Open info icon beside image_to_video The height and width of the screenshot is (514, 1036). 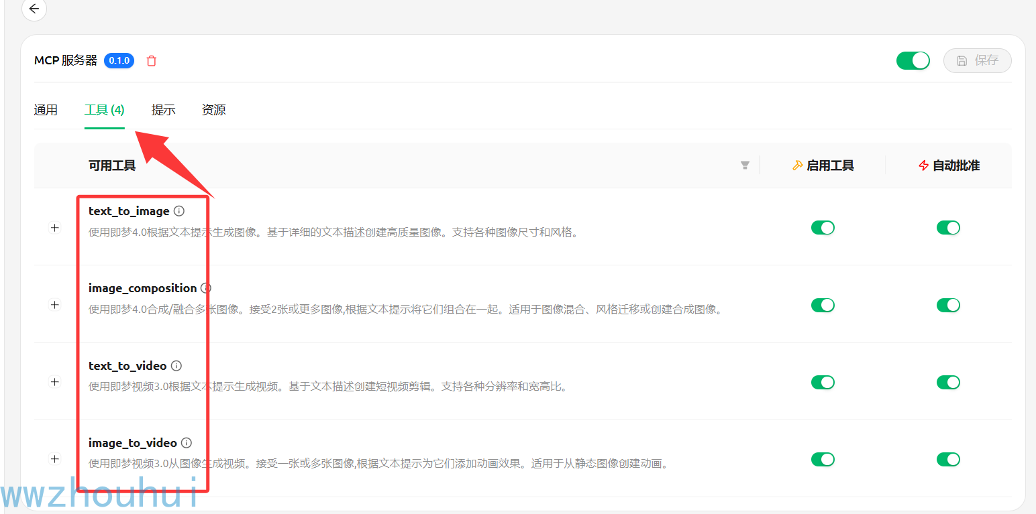point(187,443)
